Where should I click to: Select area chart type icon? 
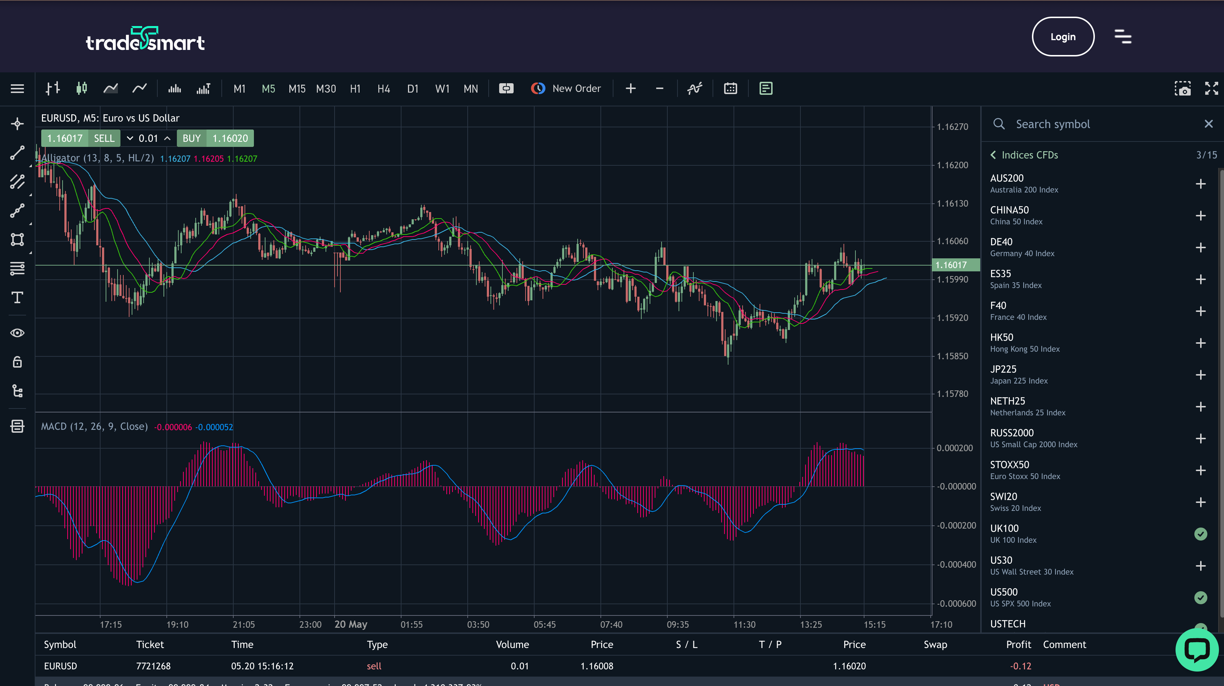pyautogui.click(x=111, y=88)
